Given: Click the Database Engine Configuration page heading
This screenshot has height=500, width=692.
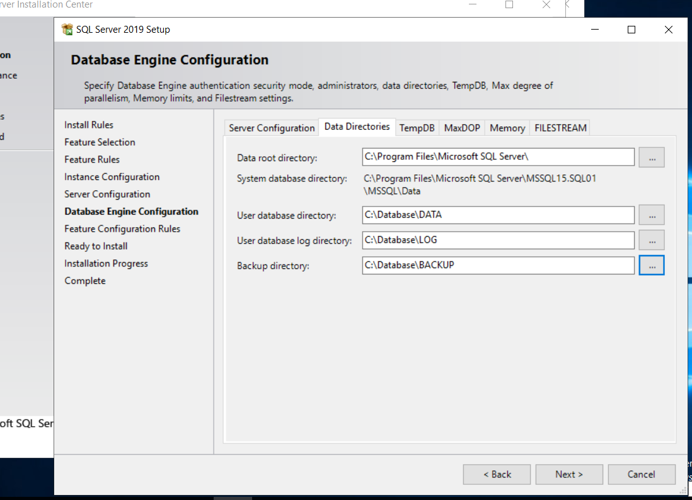Looking at the screenshot, I should coord(170,60).
